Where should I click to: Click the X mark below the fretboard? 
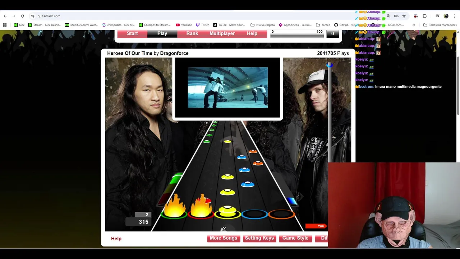click(x=224, y=229)
